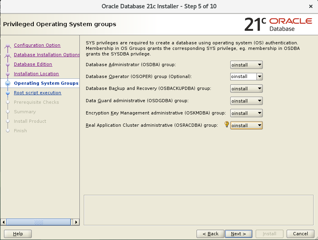Click the 'Real Application Cluster administrative (OSRACDBA) group:' label

152,125
